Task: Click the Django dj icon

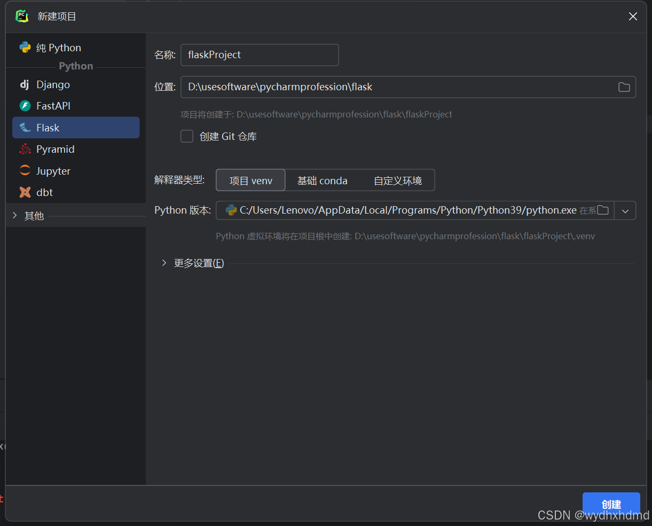Action: point(25,84)
